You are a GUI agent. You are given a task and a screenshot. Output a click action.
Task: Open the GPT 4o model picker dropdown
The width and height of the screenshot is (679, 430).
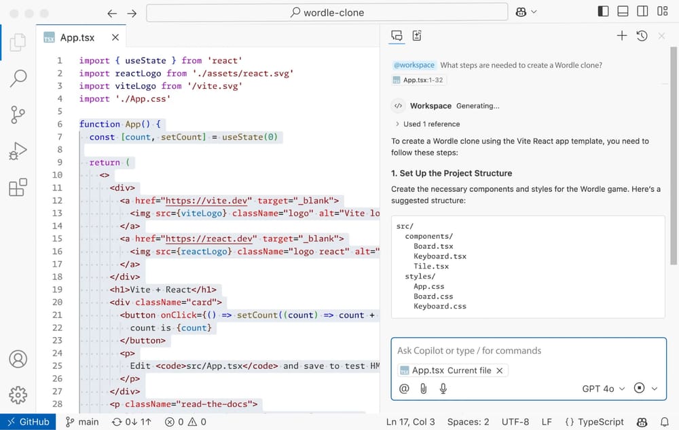point(598,389)
